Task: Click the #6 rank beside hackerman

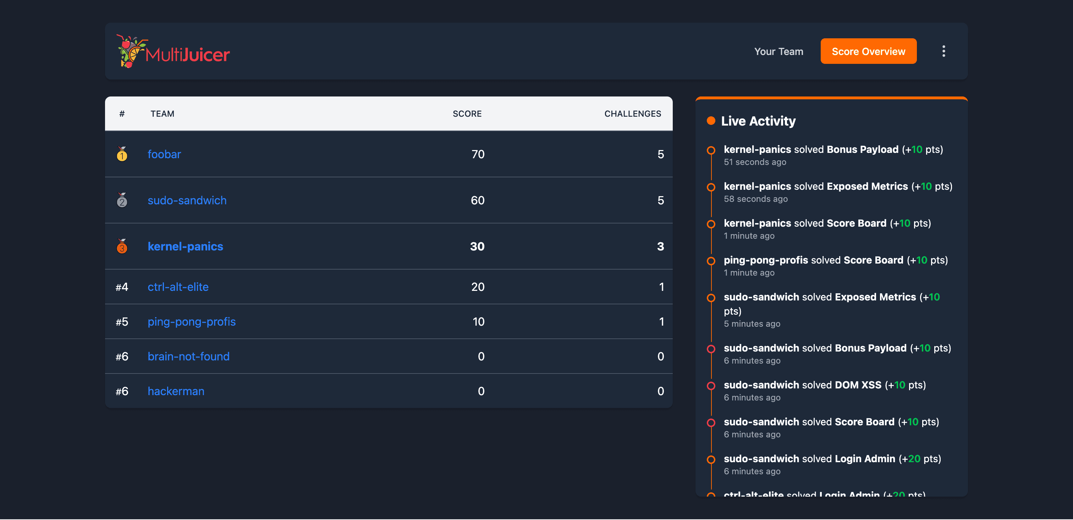Action: pyautogui.click(x=122, y=391)
